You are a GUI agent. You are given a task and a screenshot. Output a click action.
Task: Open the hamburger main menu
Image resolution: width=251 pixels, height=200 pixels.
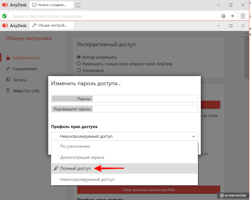pyautogui.click(x=243, y=16)
